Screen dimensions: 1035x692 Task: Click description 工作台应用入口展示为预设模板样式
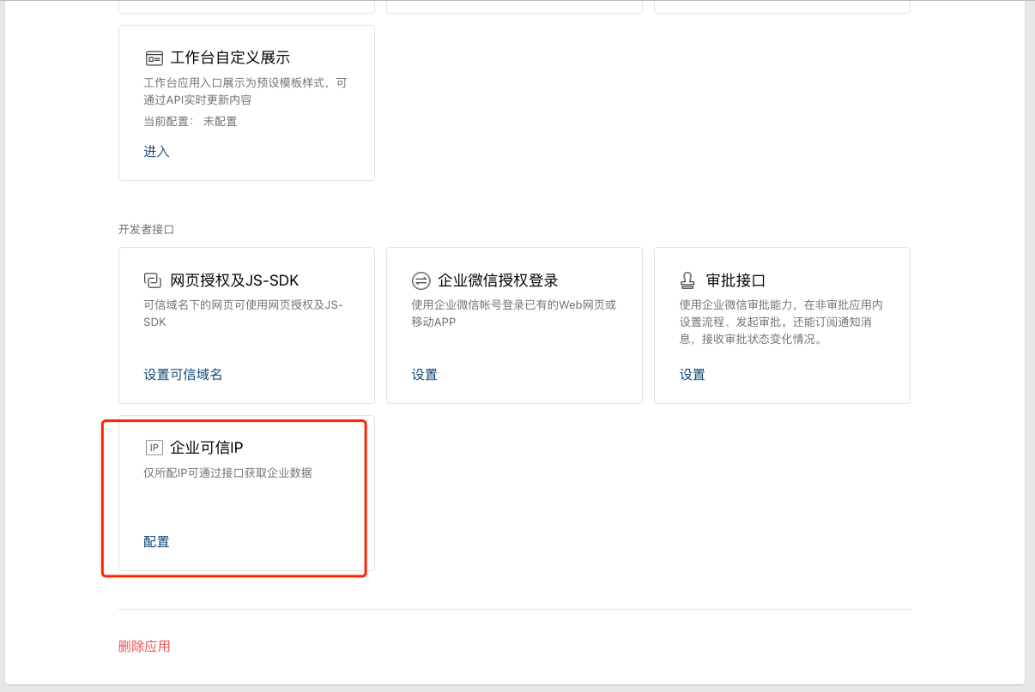(x=245, y=92)
